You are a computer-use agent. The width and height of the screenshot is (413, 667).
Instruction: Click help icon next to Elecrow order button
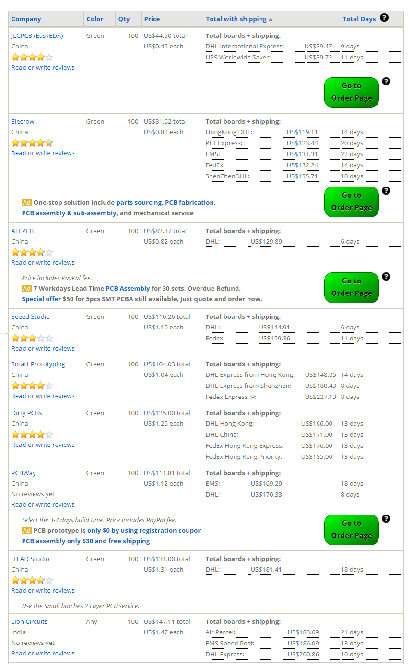coord(386,190)
